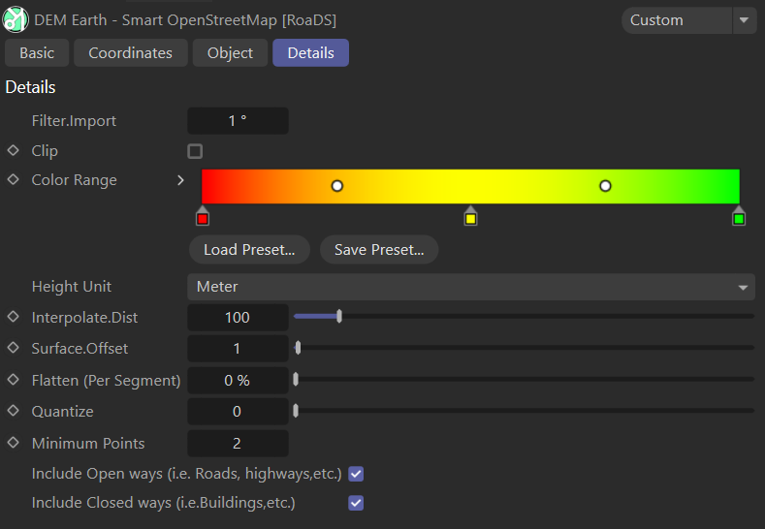This screenshot has height=529, width=765.
Task: Click the Filter.Import value field
Action: (238, 120)
